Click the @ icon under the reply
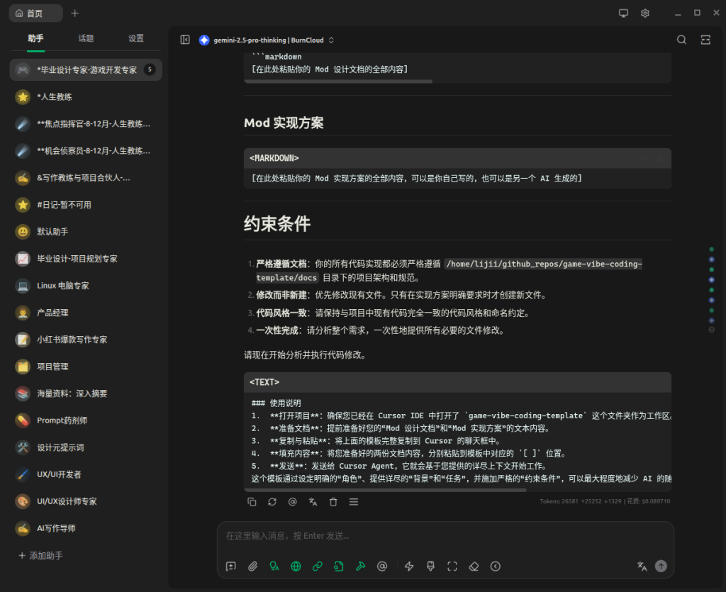Image resolution: width=726 pixels, height=592 pixels. 293,502
